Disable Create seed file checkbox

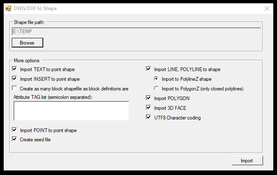pyautogui.click(x=14, y=139)
